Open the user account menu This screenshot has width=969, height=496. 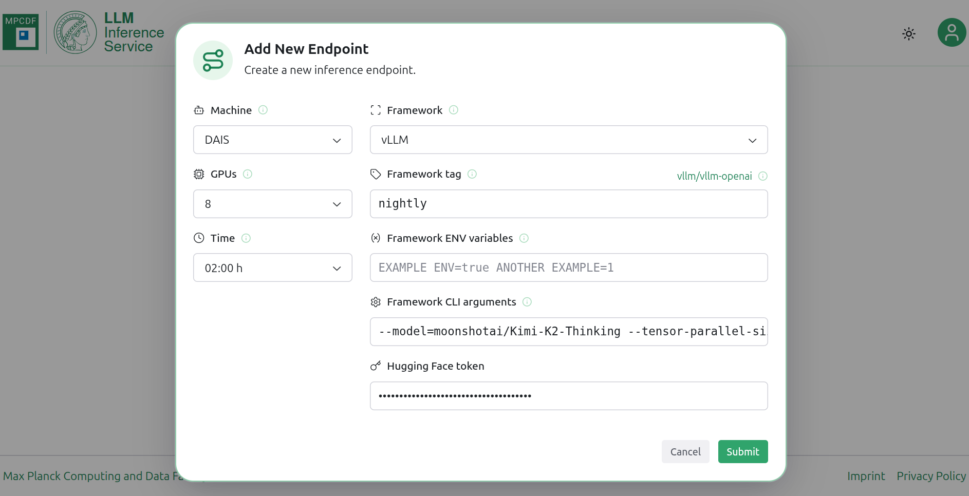[952, 32]
